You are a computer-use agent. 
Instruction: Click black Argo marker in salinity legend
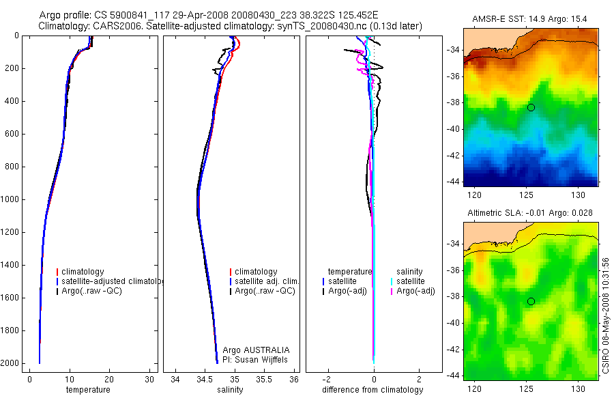(231, 292)
